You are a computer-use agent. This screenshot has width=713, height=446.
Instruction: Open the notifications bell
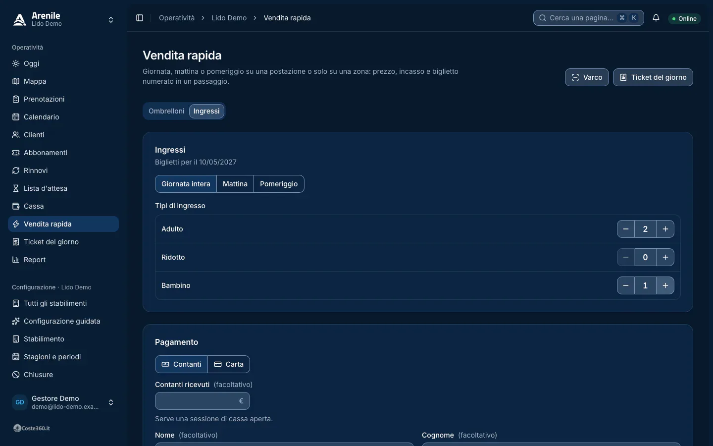tap(656, 18)
